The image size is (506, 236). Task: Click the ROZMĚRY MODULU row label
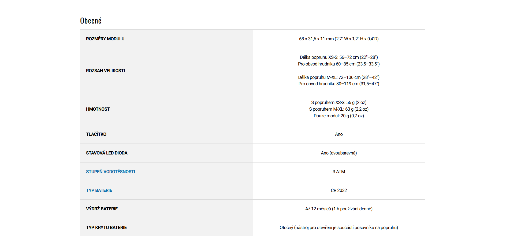(105, 39)
